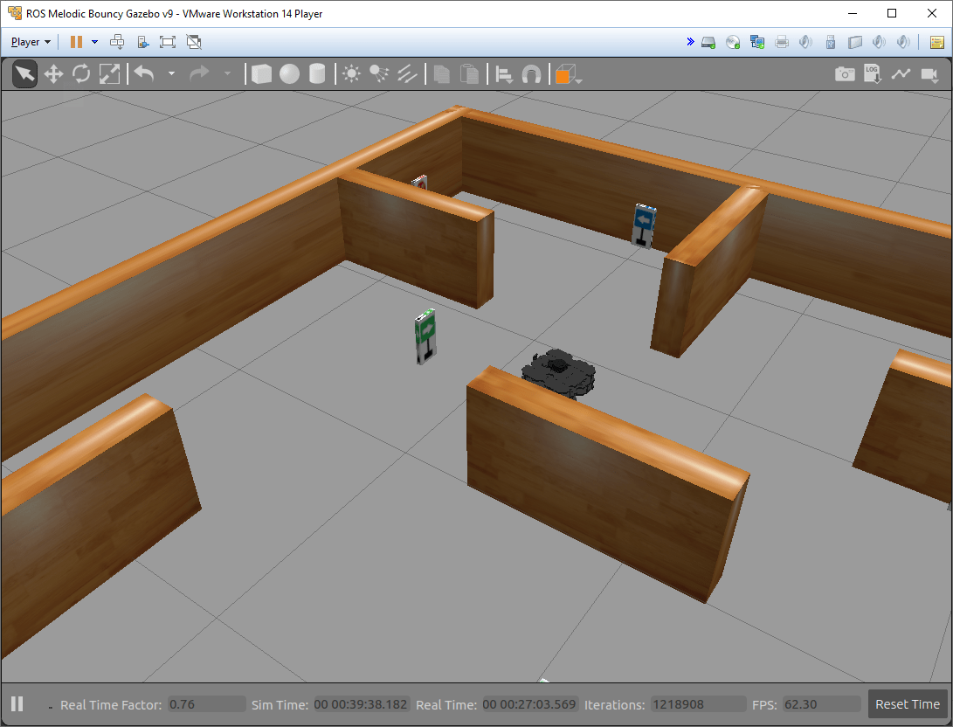Open the data logging tool

pyautogui.click(x=873, y=74)
